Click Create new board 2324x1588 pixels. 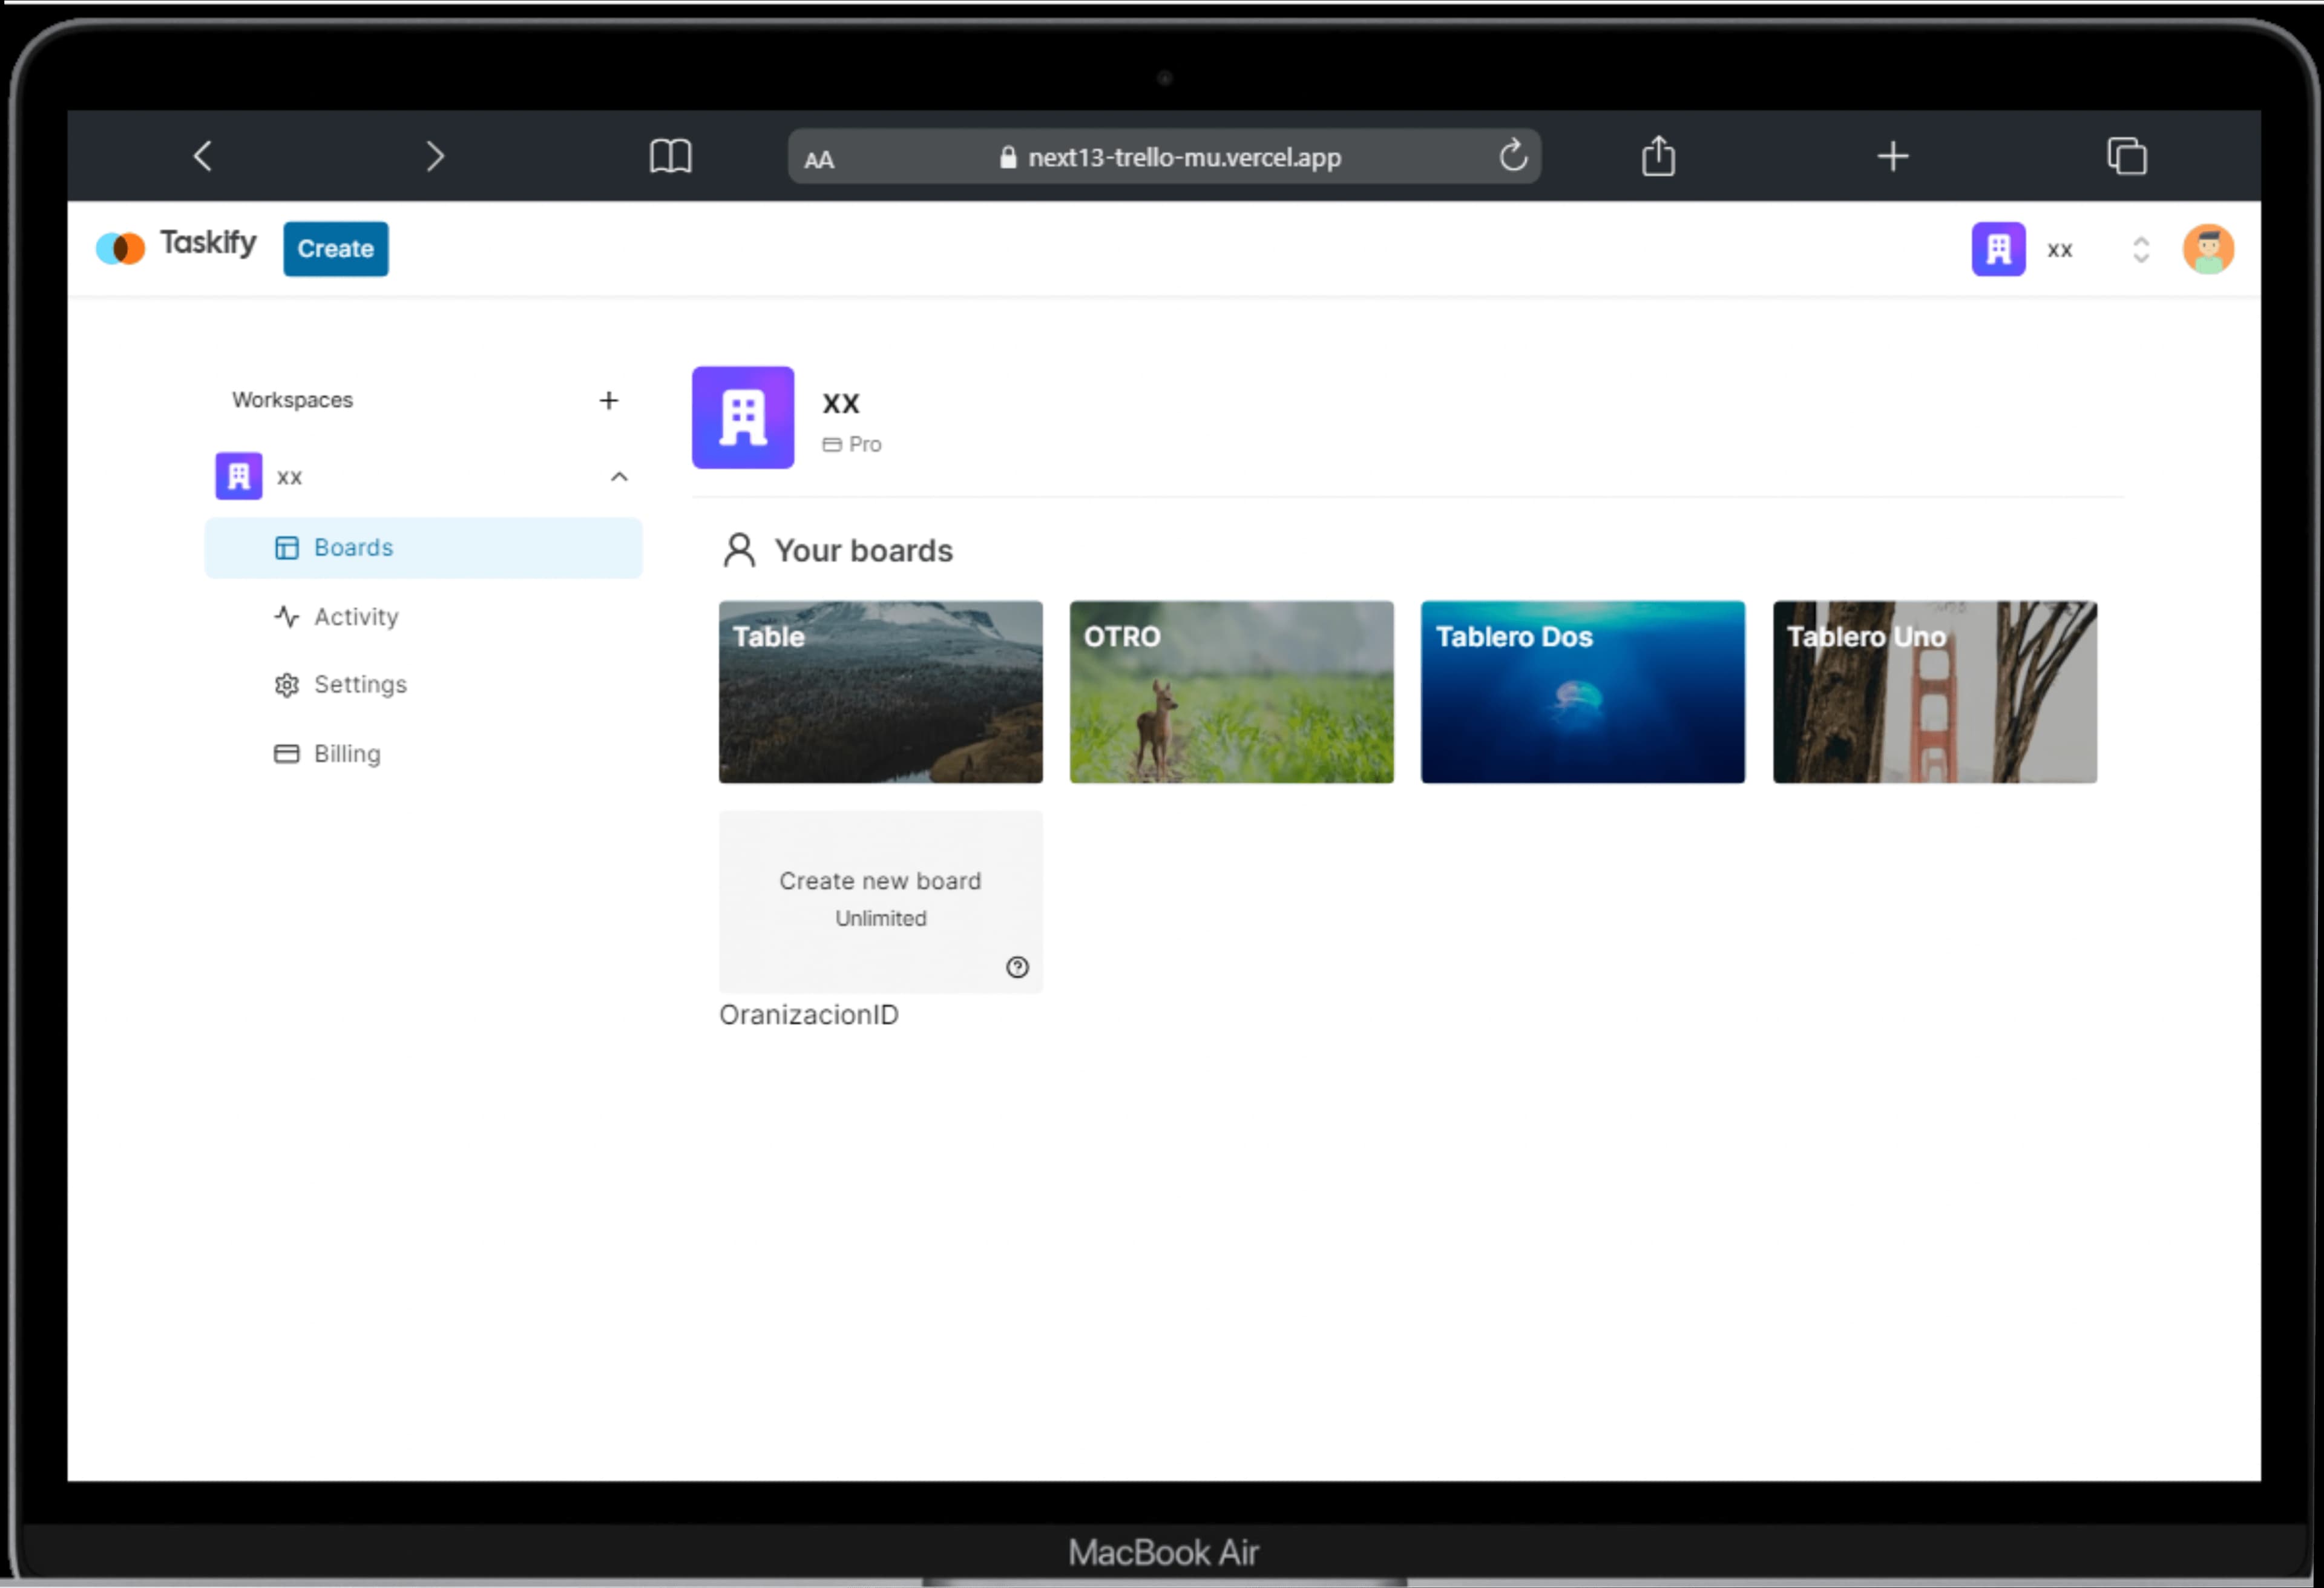[880, 898]
